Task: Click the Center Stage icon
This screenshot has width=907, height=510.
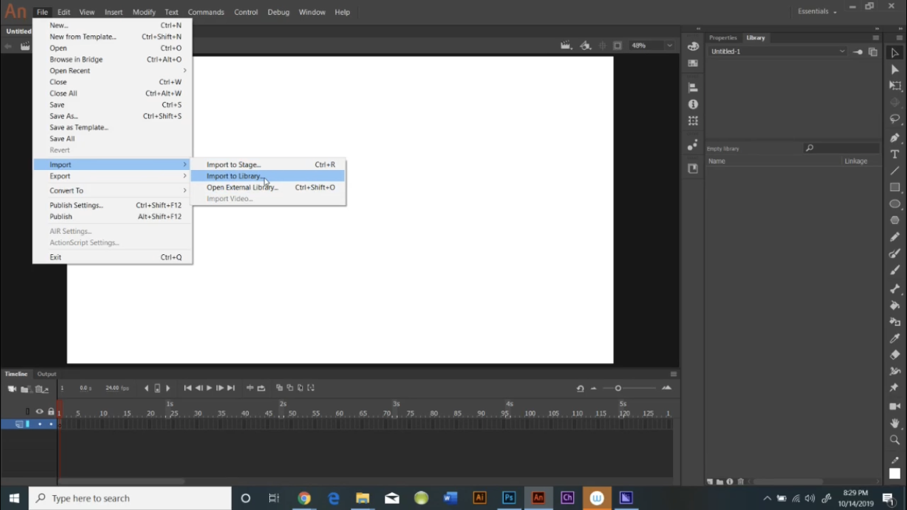Action: pyautogui.click(x=602, y=46)
